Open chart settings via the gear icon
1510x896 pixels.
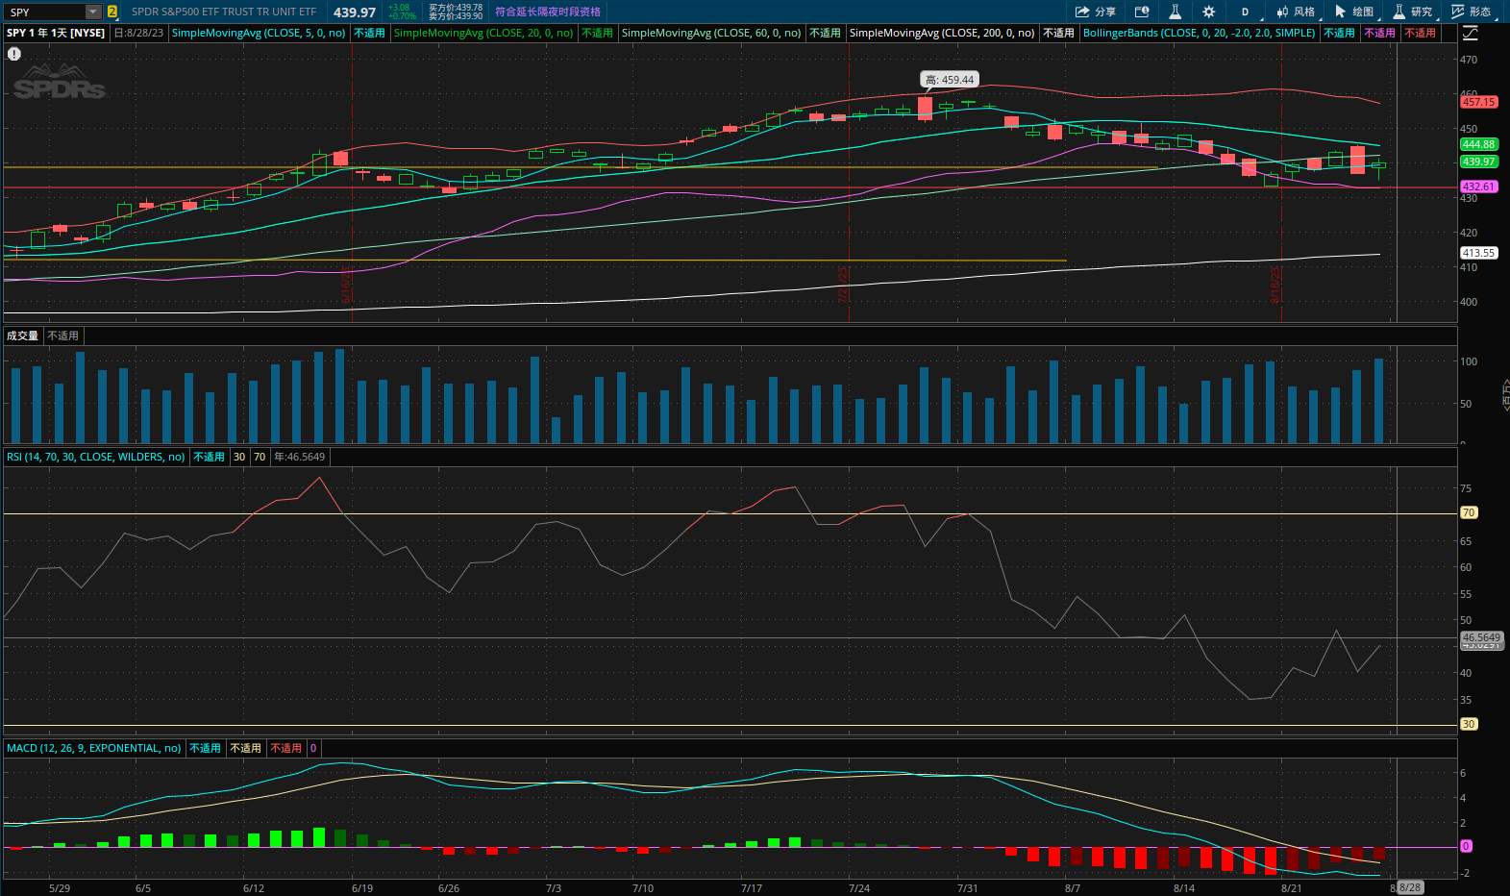click(1208, 12)
